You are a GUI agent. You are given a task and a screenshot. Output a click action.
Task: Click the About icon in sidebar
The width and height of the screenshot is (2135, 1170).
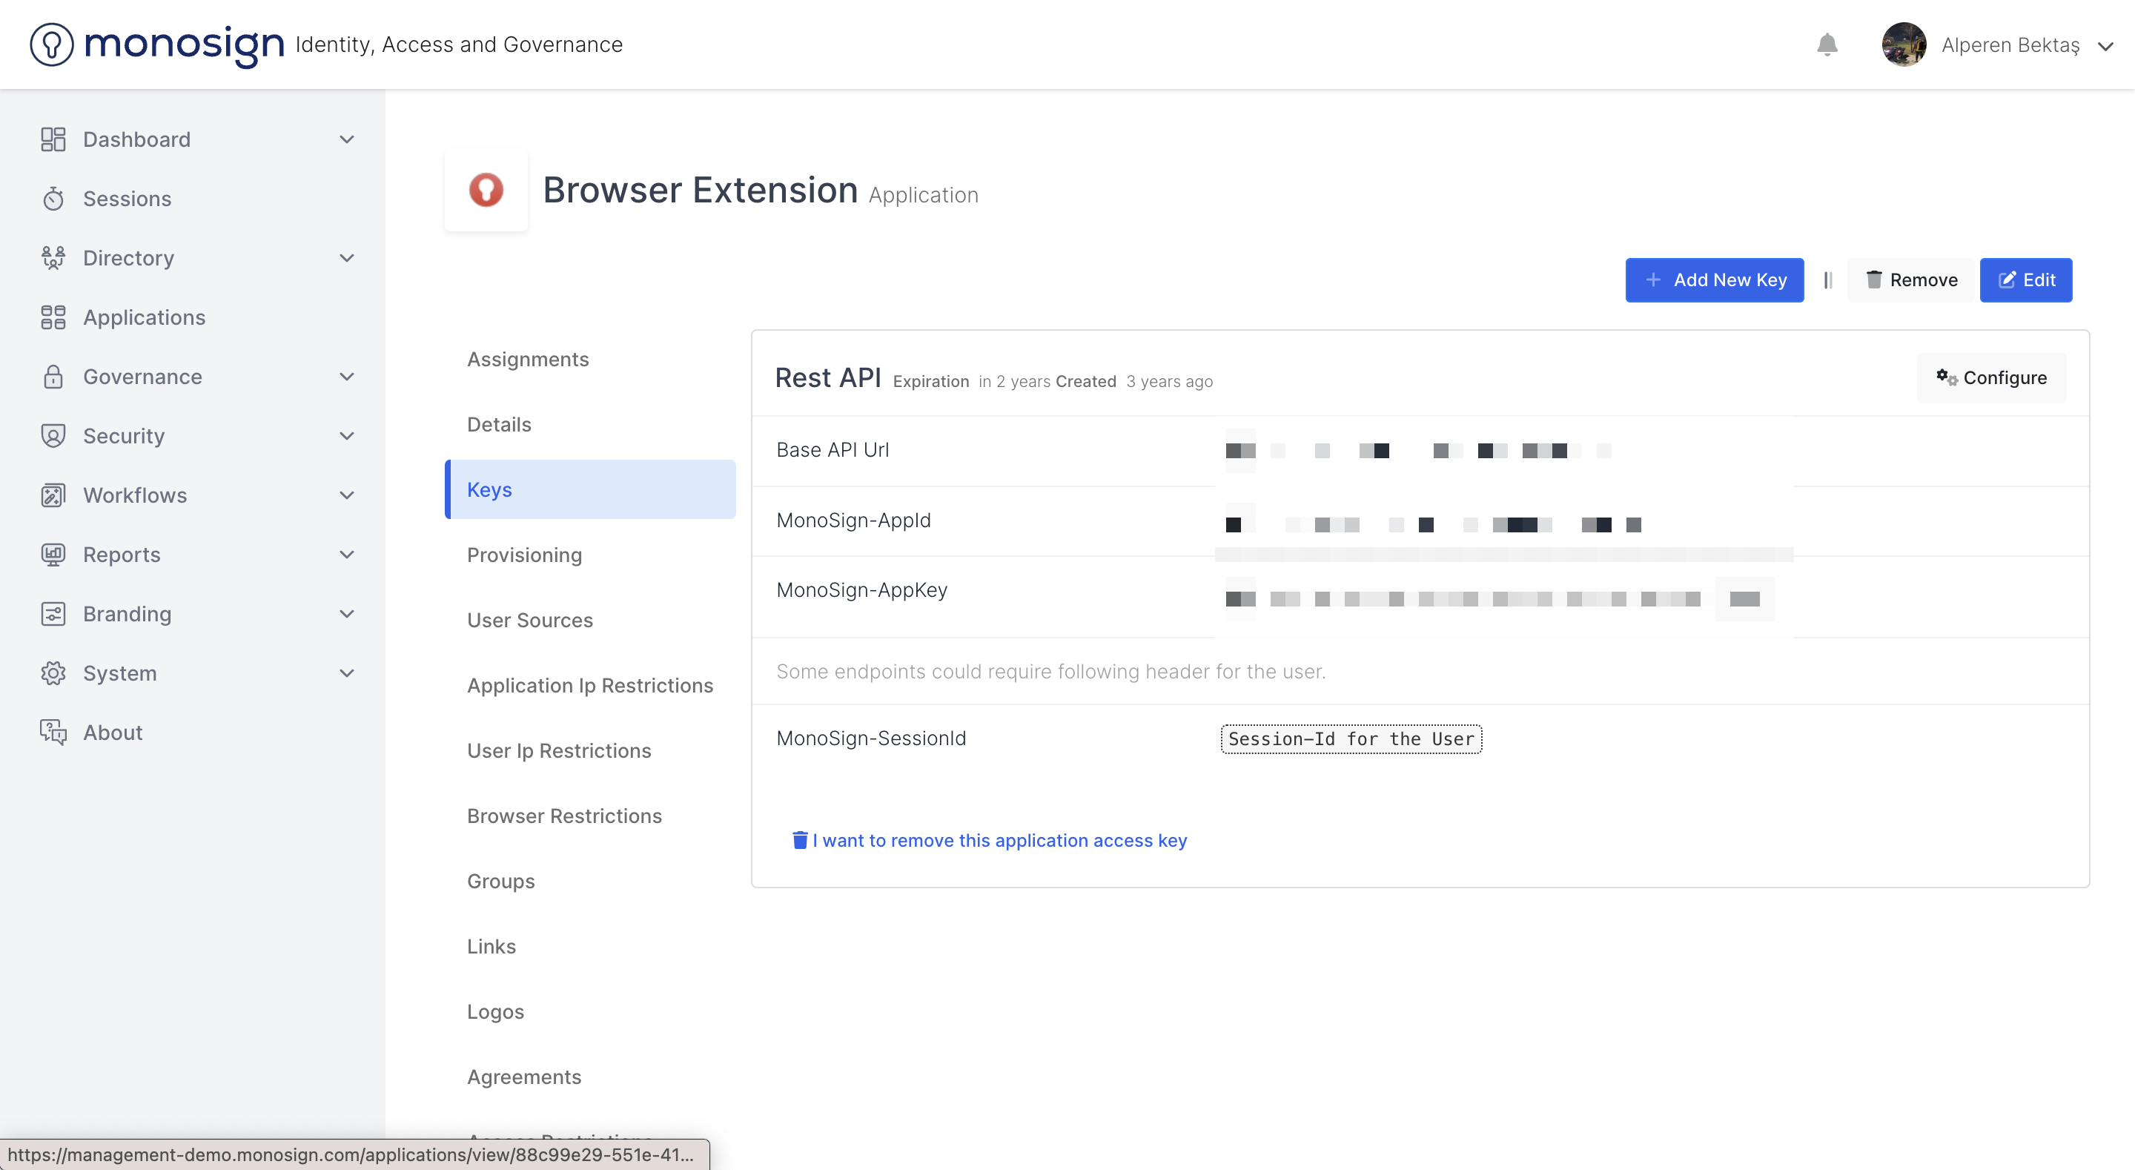[x=53, y=733]
